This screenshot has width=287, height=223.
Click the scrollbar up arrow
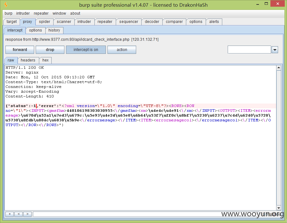[x=279, y=68]
